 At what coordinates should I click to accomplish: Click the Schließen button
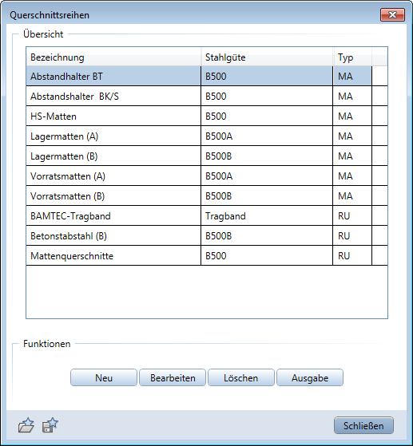tap(363, 425)
